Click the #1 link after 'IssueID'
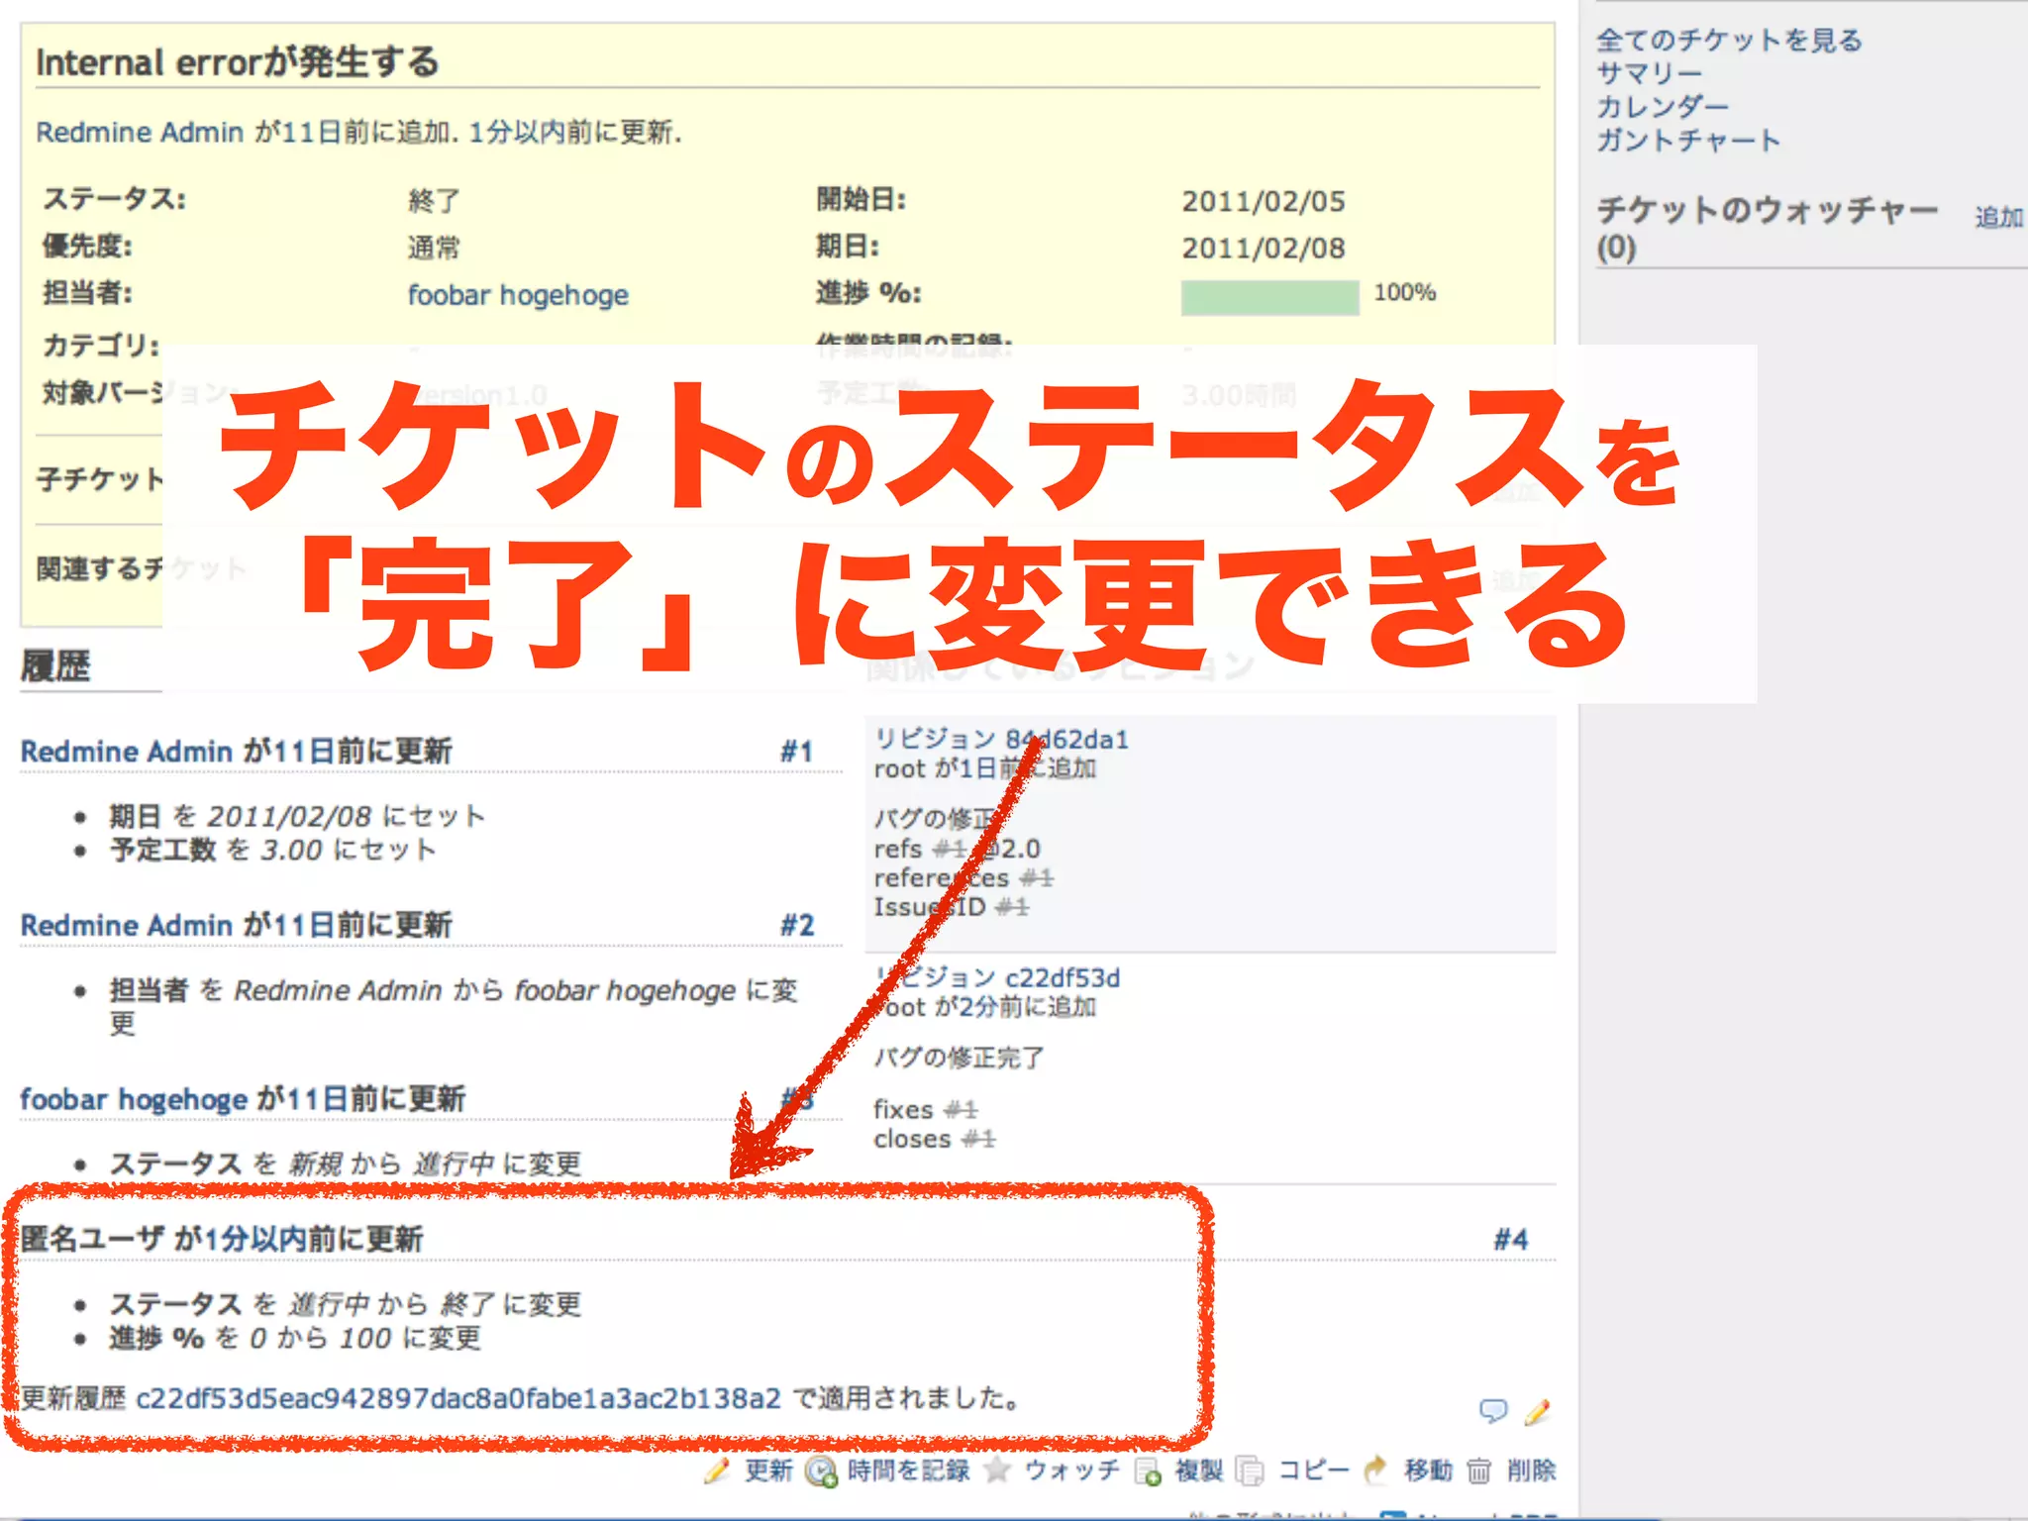Viewport: 2028px width, 1521px height. point(1012,907)
